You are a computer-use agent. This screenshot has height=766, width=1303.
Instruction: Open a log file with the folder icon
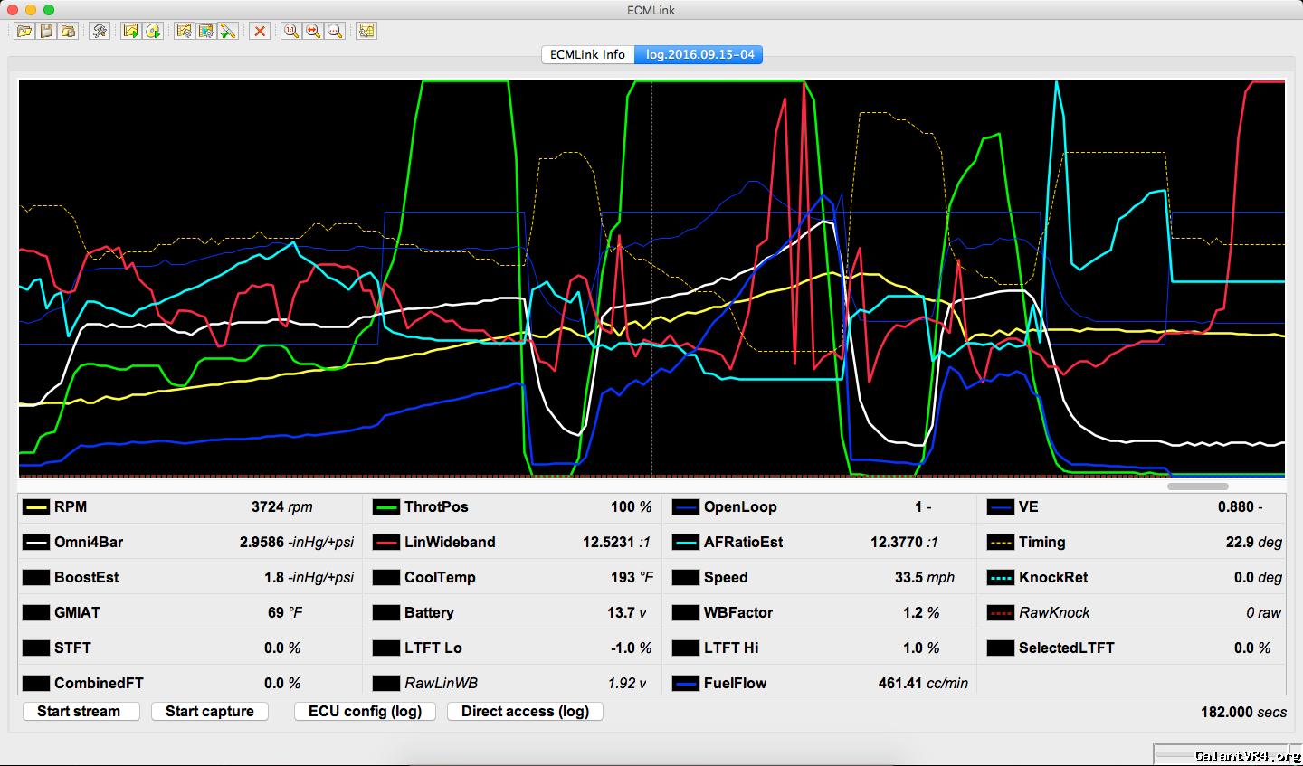(x=24, y=31)
